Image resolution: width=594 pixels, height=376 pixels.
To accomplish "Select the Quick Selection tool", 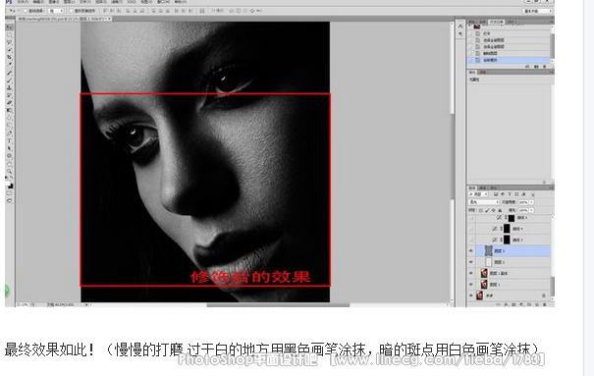I will pyautogui.click(x=9, y=50).
